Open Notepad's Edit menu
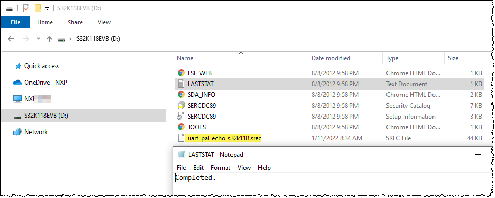Screen dimensions: 495x198 point(198,168)
